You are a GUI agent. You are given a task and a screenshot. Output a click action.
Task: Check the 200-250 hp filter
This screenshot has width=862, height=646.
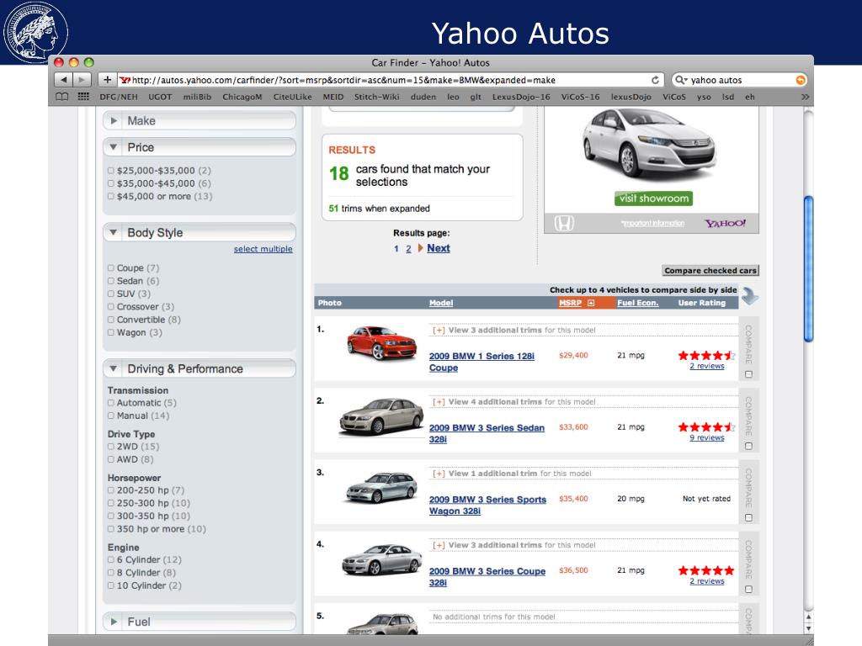click(111, 490)
